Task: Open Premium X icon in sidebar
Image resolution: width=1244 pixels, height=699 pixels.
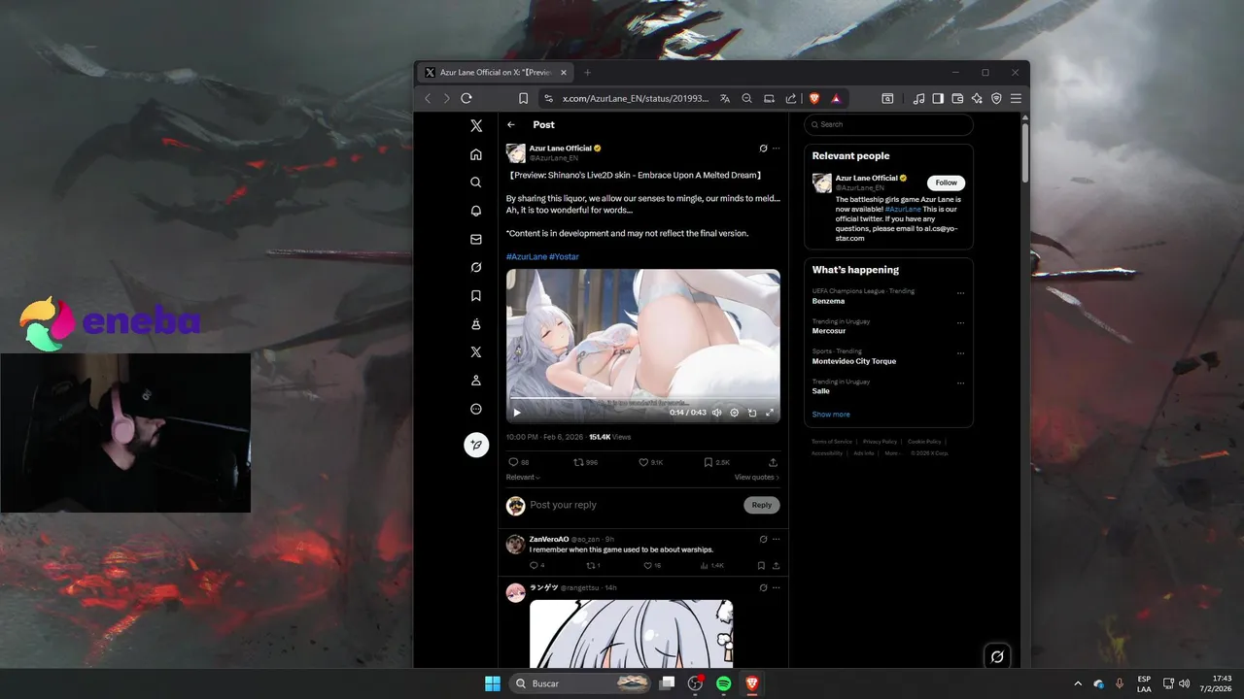Action: pyautogui.click(x=476, y=352)
